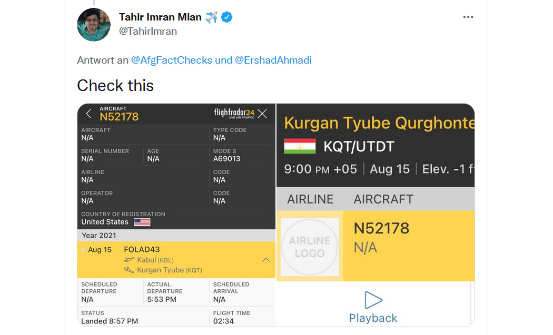
Task: Close the flightradar24 aircraft panel
Action: click(262, 114)
